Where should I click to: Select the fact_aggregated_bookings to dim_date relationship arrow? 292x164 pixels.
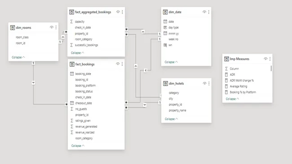[x=143, y=31]
